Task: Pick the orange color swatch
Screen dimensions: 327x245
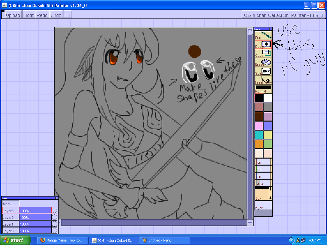Action: coord(259,144)
